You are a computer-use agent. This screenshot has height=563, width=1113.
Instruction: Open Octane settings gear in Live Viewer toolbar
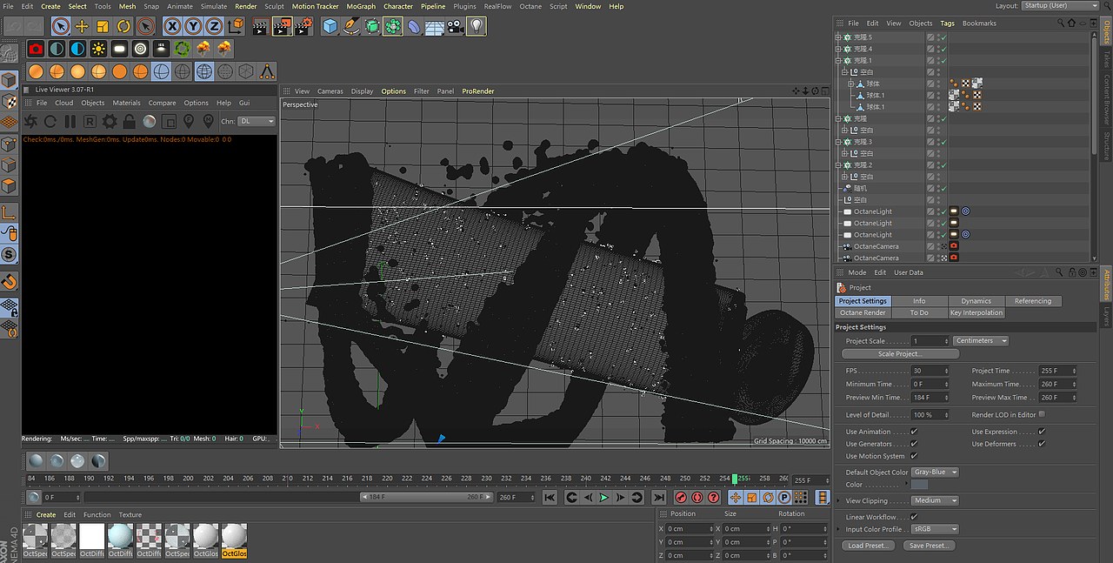point(110,120)
